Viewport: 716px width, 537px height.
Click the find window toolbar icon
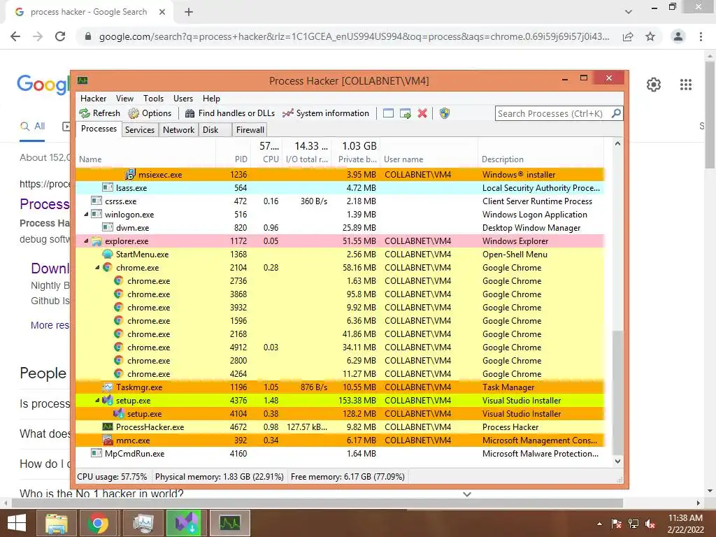point(388,113)
